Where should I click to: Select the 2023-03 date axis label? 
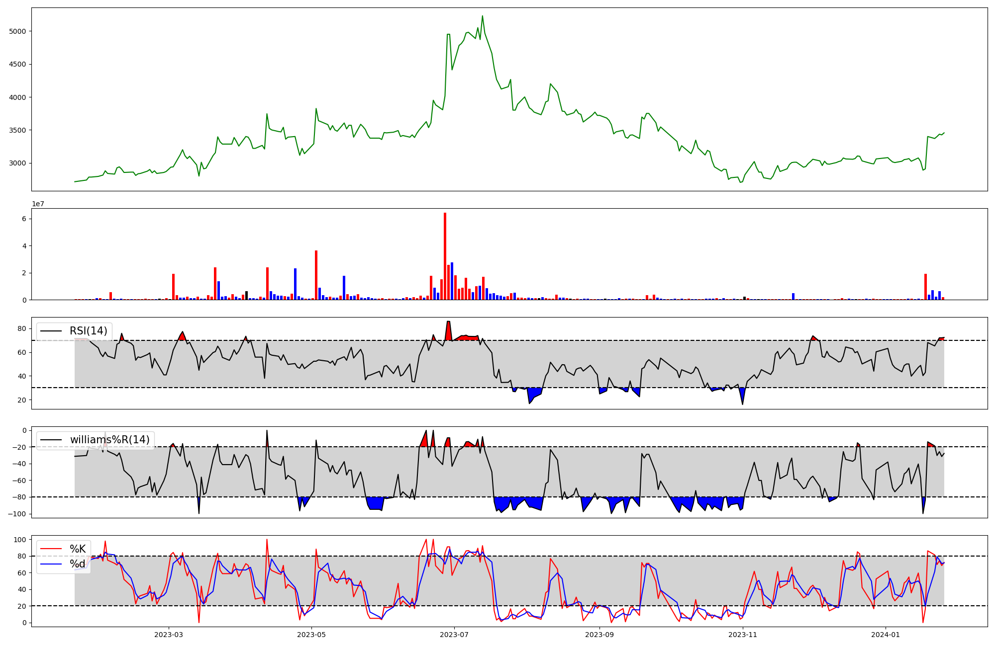[x=169, y=635]
